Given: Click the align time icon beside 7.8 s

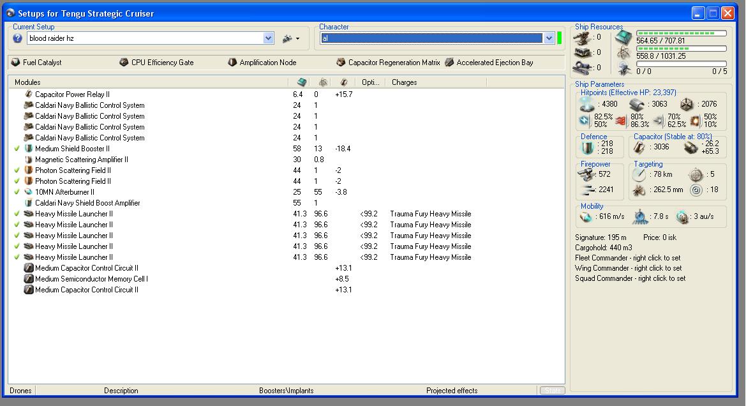Looking at the screenshot, I should tap(640, 217).
